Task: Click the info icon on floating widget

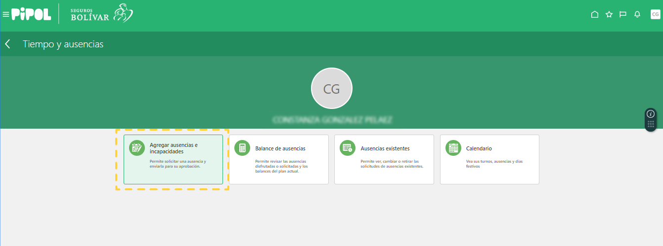Action: [x=651, y=114]
